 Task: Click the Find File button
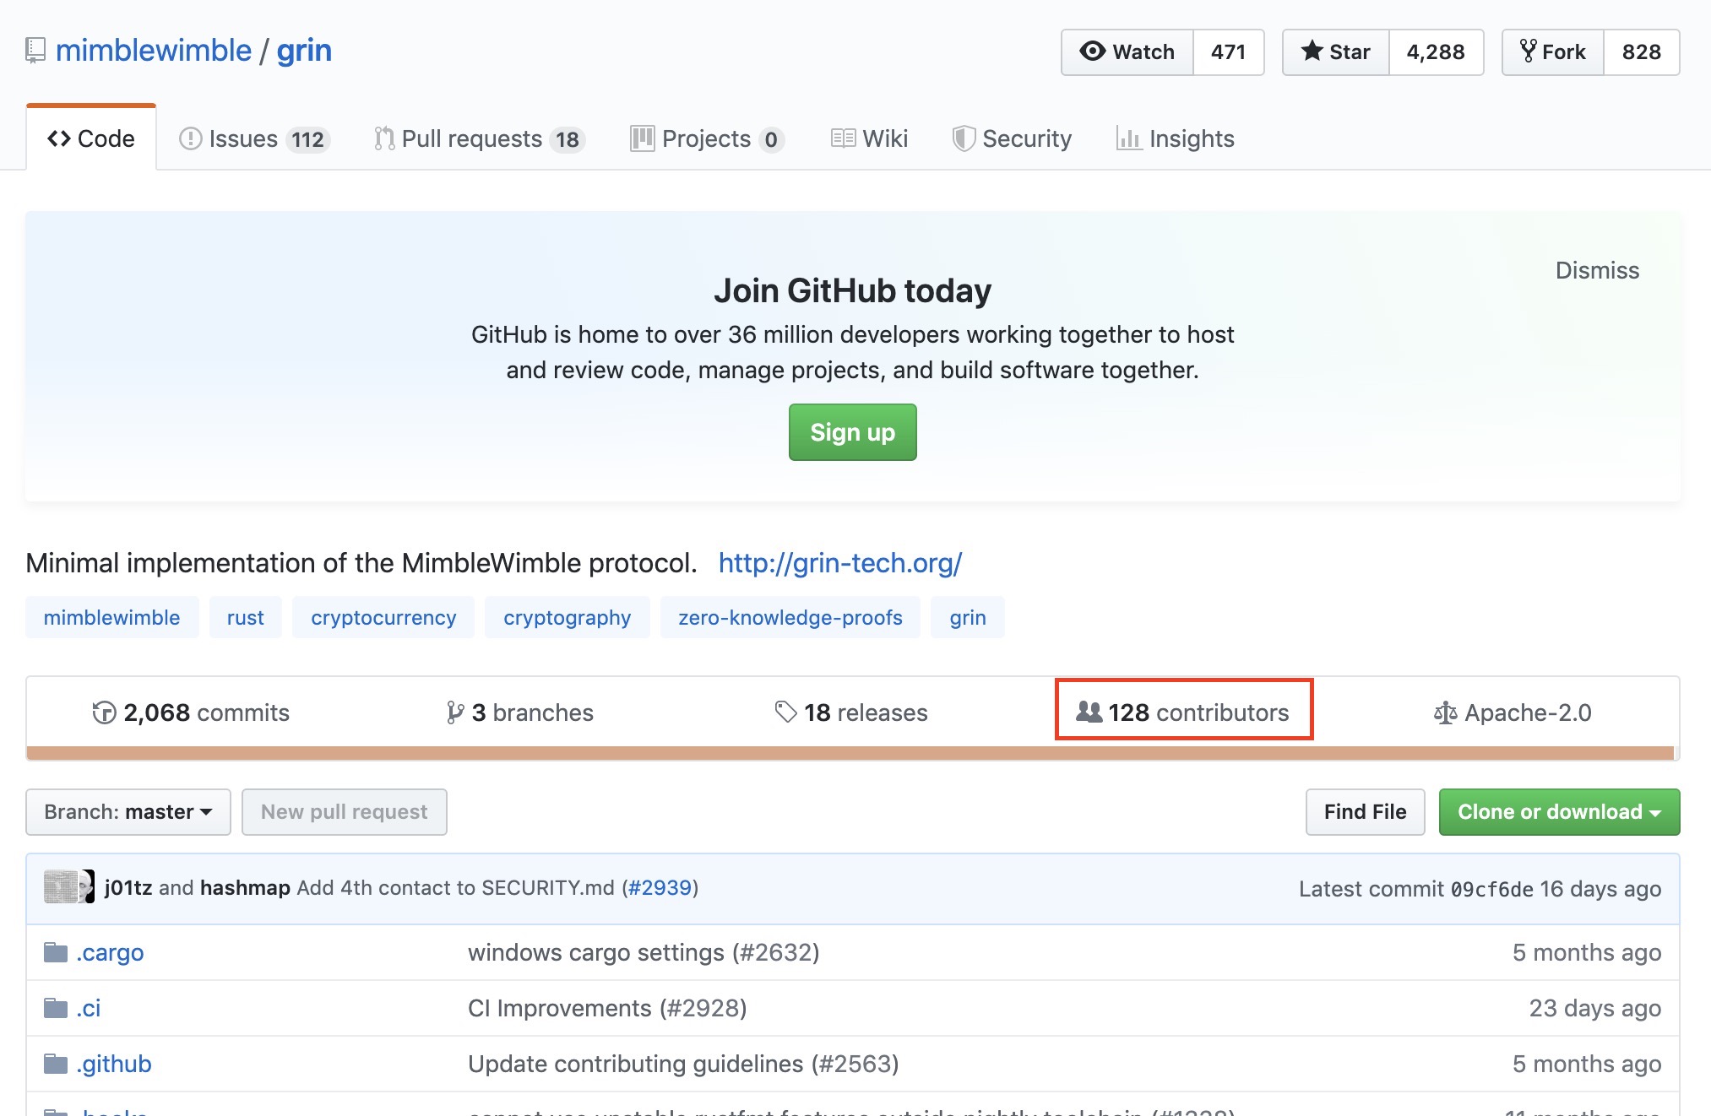(1365, 812)
